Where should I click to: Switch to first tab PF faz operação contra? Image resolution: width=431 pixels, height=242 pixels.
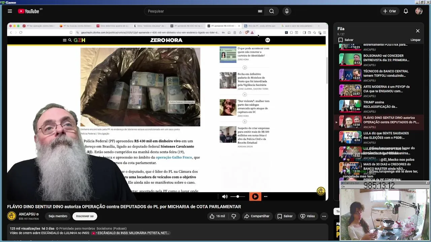pos(38,26)
